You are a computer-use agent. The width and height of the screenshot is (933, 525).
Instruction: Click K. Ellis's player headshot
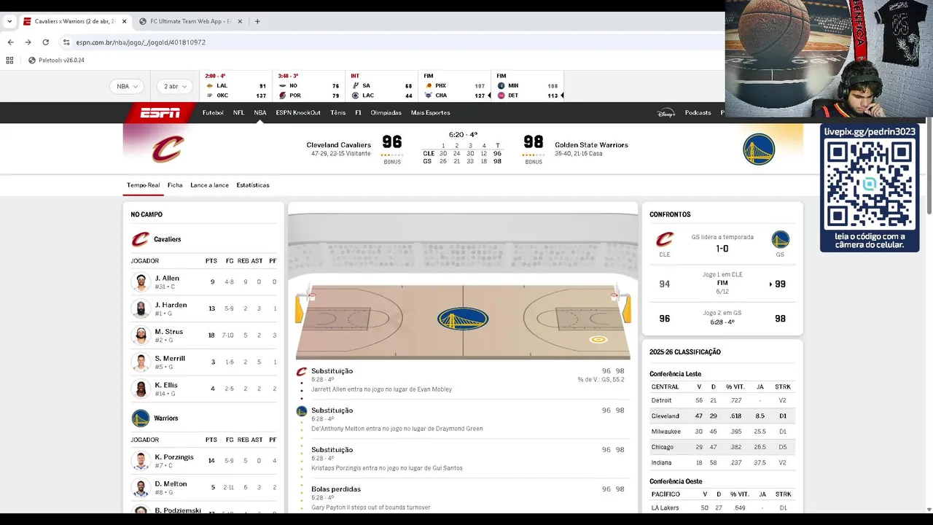click(141, 389)
